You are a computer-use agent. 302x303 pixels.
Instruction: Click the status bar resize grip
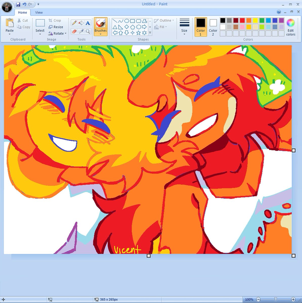tap(299, 300)
